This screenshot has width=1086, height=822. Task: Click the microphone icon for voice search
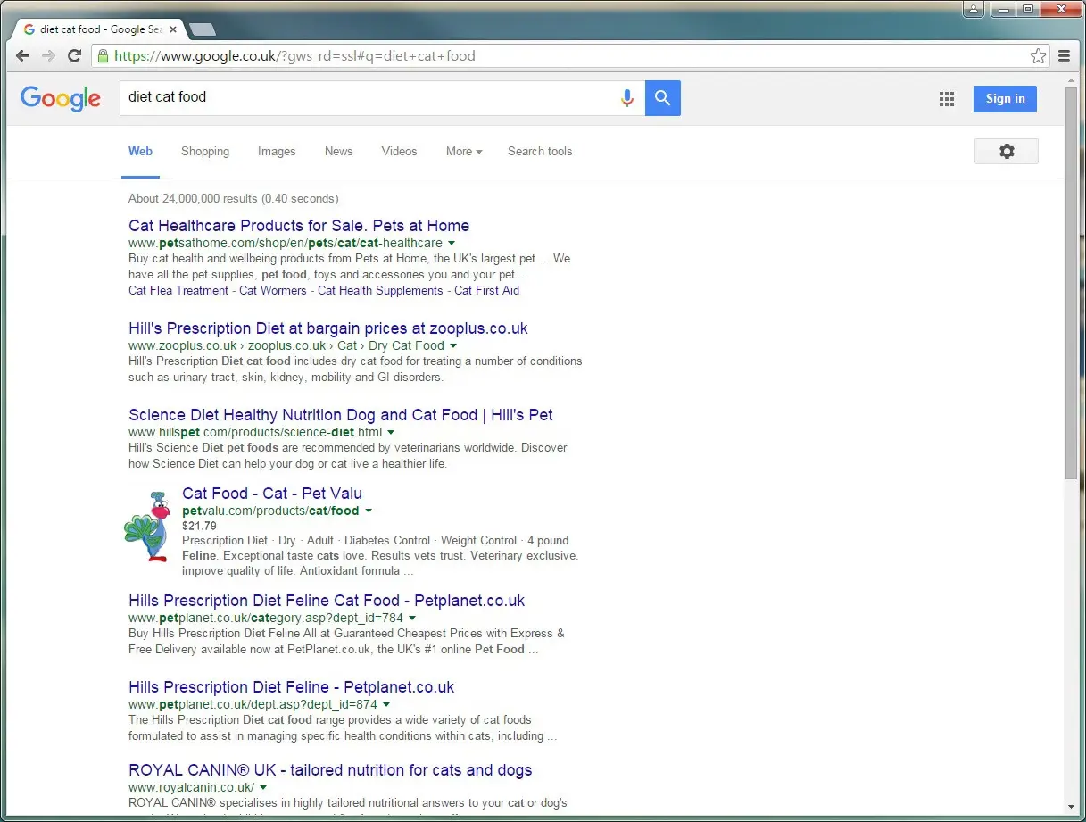[x=627, y=97]
